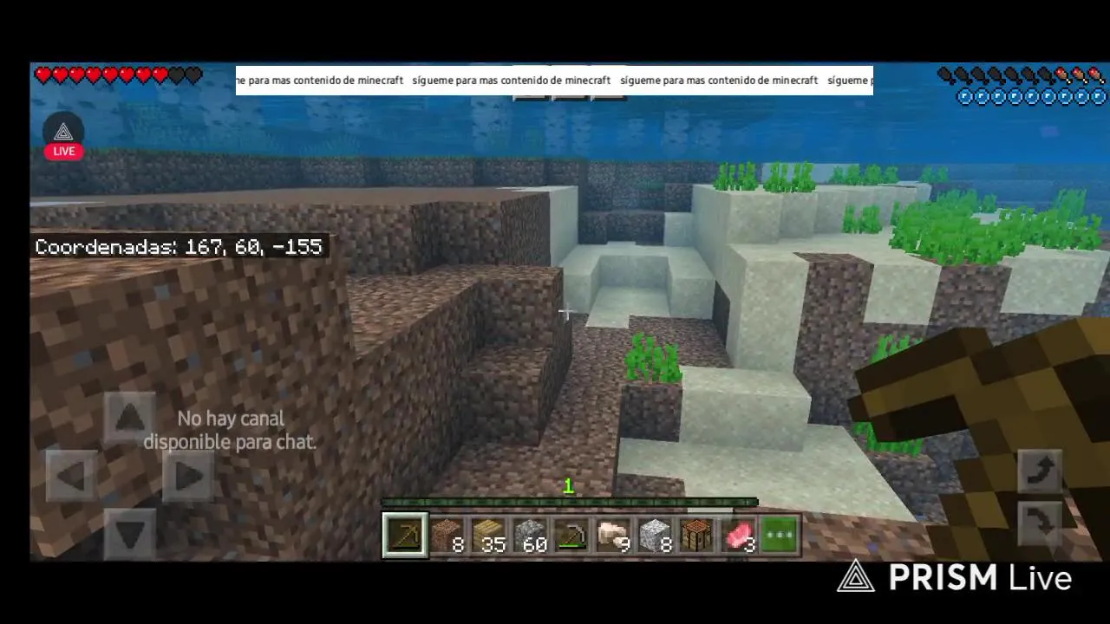The width and height of the screenshot is (1110, 624).
Task: Click the blue air bubbles oxygen meter
Action: click(x=1031, y=96)
